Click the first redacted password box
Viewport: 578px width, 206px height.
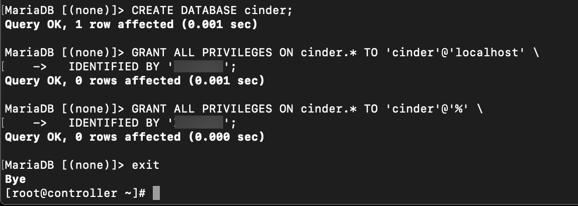(x=199, y=67)
